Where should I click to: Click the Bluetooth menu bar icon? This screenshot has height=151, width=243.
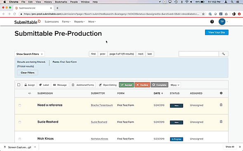point(182,2)
